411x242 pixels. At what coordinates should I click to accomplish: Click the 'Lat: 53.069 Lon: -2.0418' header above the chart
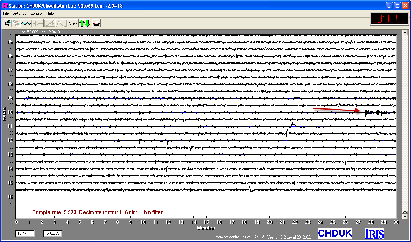pos(40,32)
